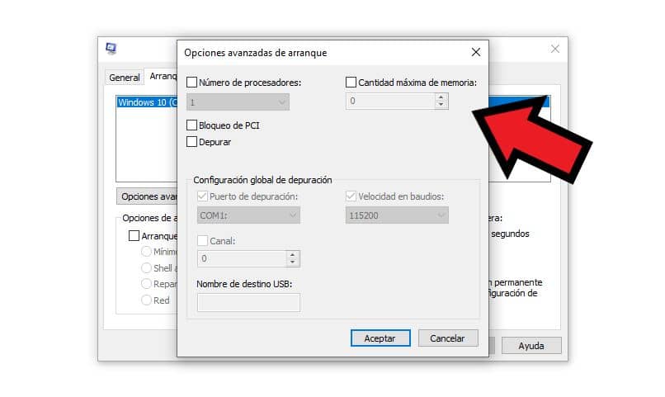Enable the Número de procesadores checkbox

click(x=191, y=83)
